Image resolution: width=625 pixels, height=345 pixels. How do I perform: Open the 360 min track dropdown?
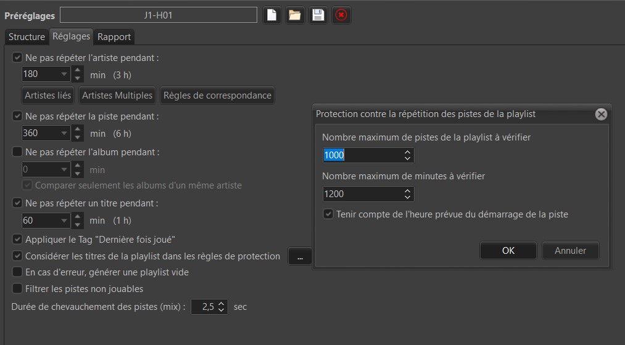click(x=64, y=133)
